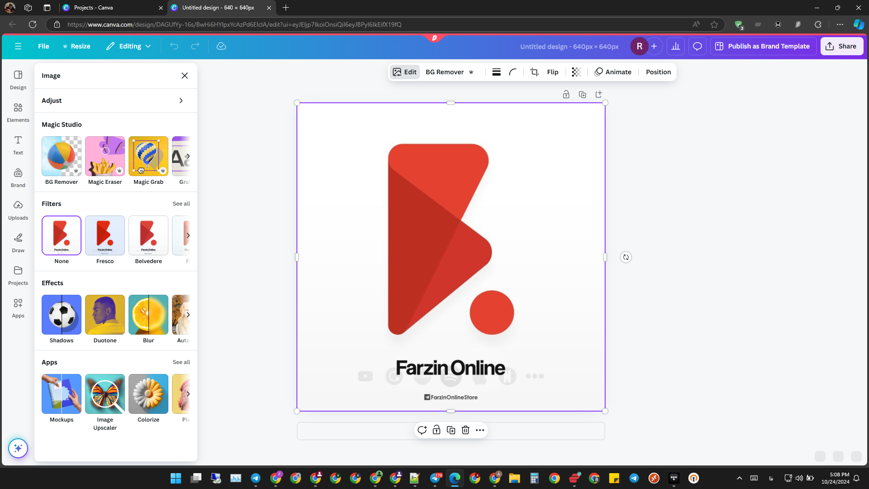This screenshot has width=869, height=489.
Task: Click the rotate handle beside the image
Action: tap(626, 257)
